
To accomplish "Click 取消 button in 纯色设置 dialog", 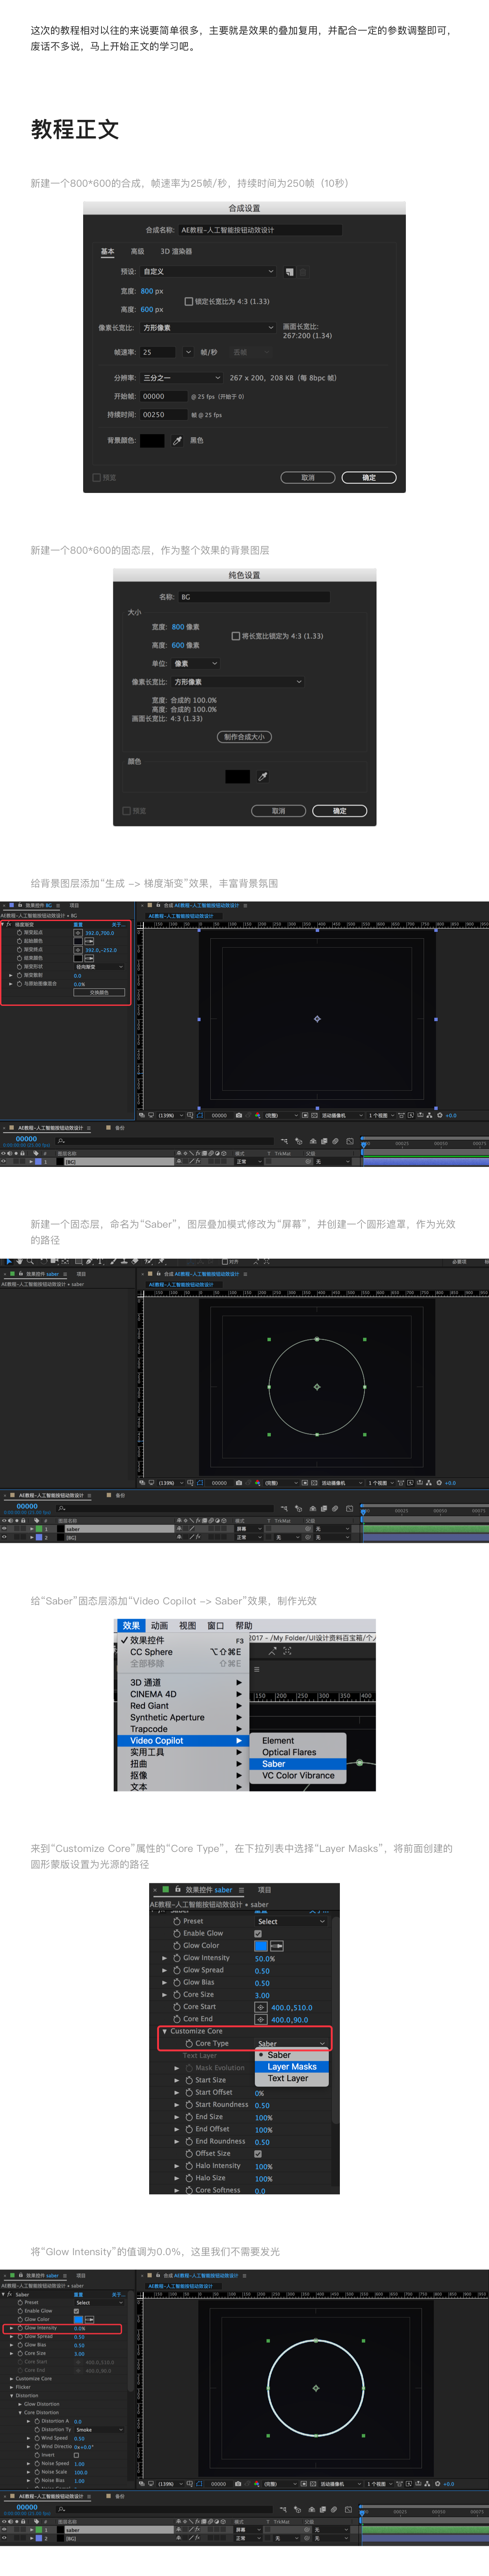I will point(279,811).
